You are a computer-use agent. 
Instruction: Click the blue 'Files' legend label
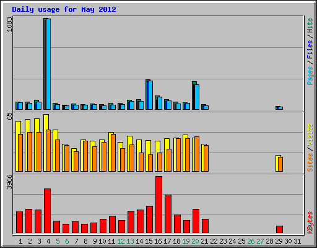310,50
